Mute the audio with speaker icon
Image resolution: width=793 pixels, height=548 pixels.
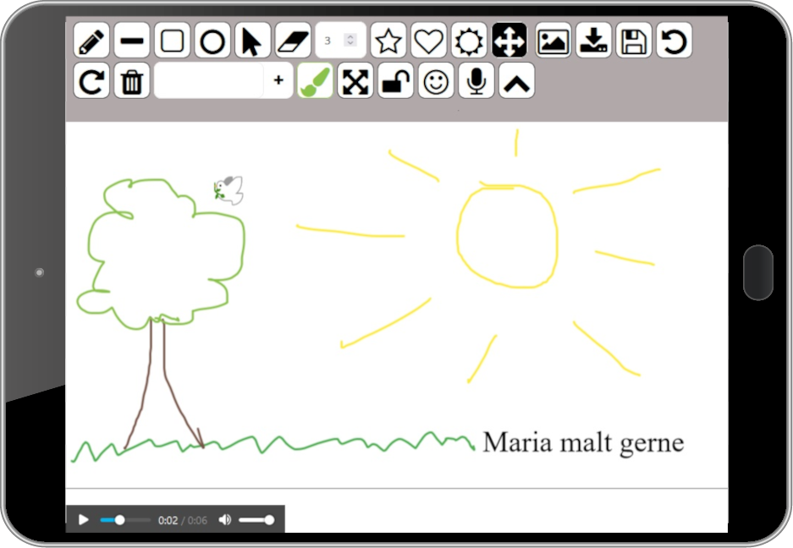[x=224, y=520]
